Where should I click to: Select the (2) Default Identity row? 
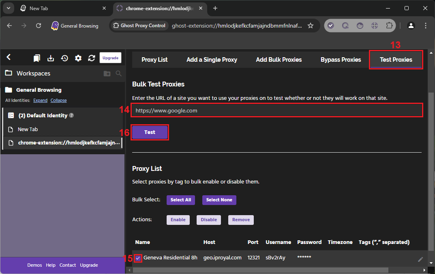pos(62,115)
